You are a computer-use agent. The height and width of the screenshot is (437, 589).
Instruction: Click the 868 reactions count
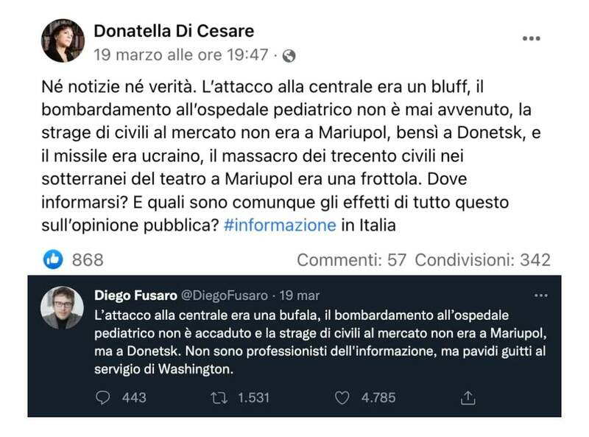pos(88,259)
